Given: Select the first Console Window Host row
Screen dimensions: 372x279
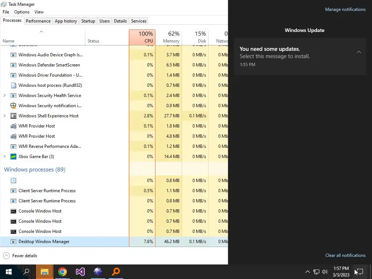Looking at the screenshot, I should tap(114, 211).
